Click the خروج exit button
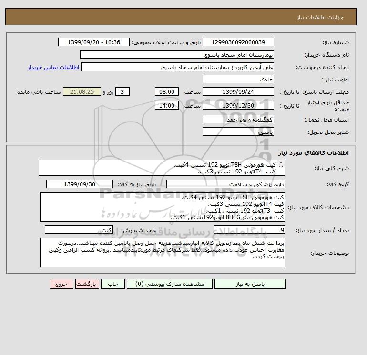This screenshot has height=355, width=367. [x=61, y=284]
